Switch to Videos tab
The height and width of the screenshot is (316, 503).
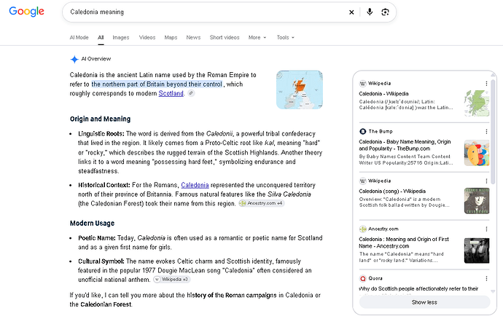[147, 37]
